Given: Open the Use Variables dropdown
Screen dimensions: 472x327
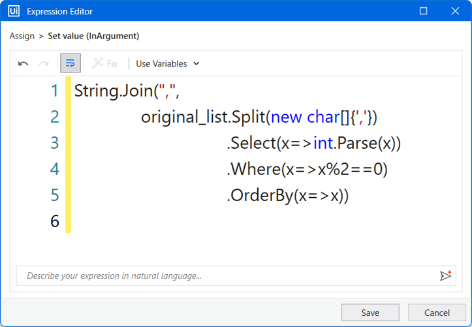Looking at the screenshot, I should coord(168,64).
